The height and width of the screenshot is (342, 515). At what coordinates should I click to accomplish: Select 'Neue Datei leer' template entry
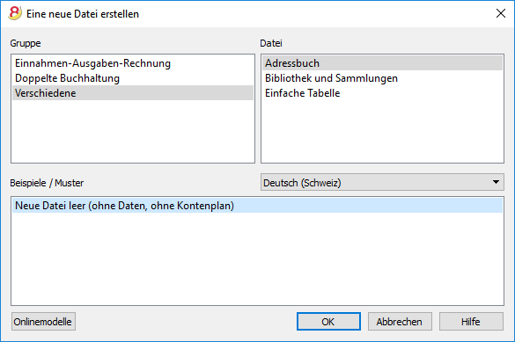pyautogui.click(x=257, y=206)
